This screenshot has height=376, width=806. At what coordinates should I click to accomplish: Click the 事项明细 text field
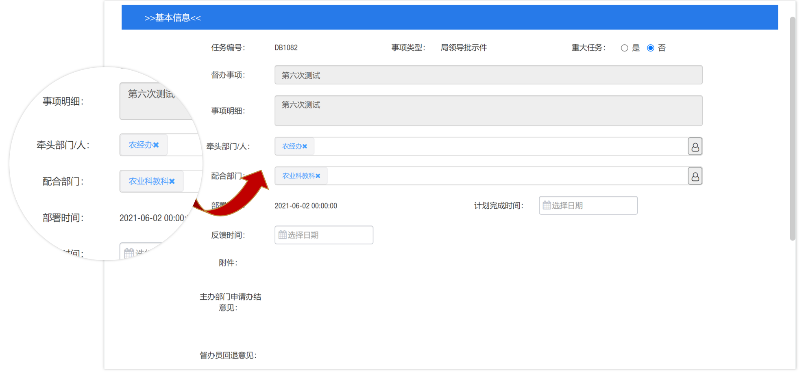click(488, 110)
